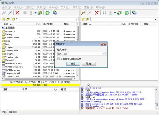Click the log panel scroll down arrow

point(156,108)
